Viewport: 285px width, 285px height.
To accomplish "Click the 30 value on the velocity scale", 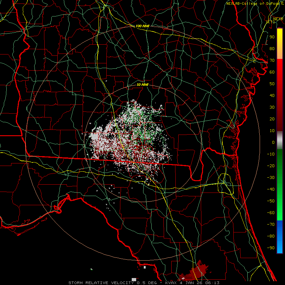I will (272, 107).
